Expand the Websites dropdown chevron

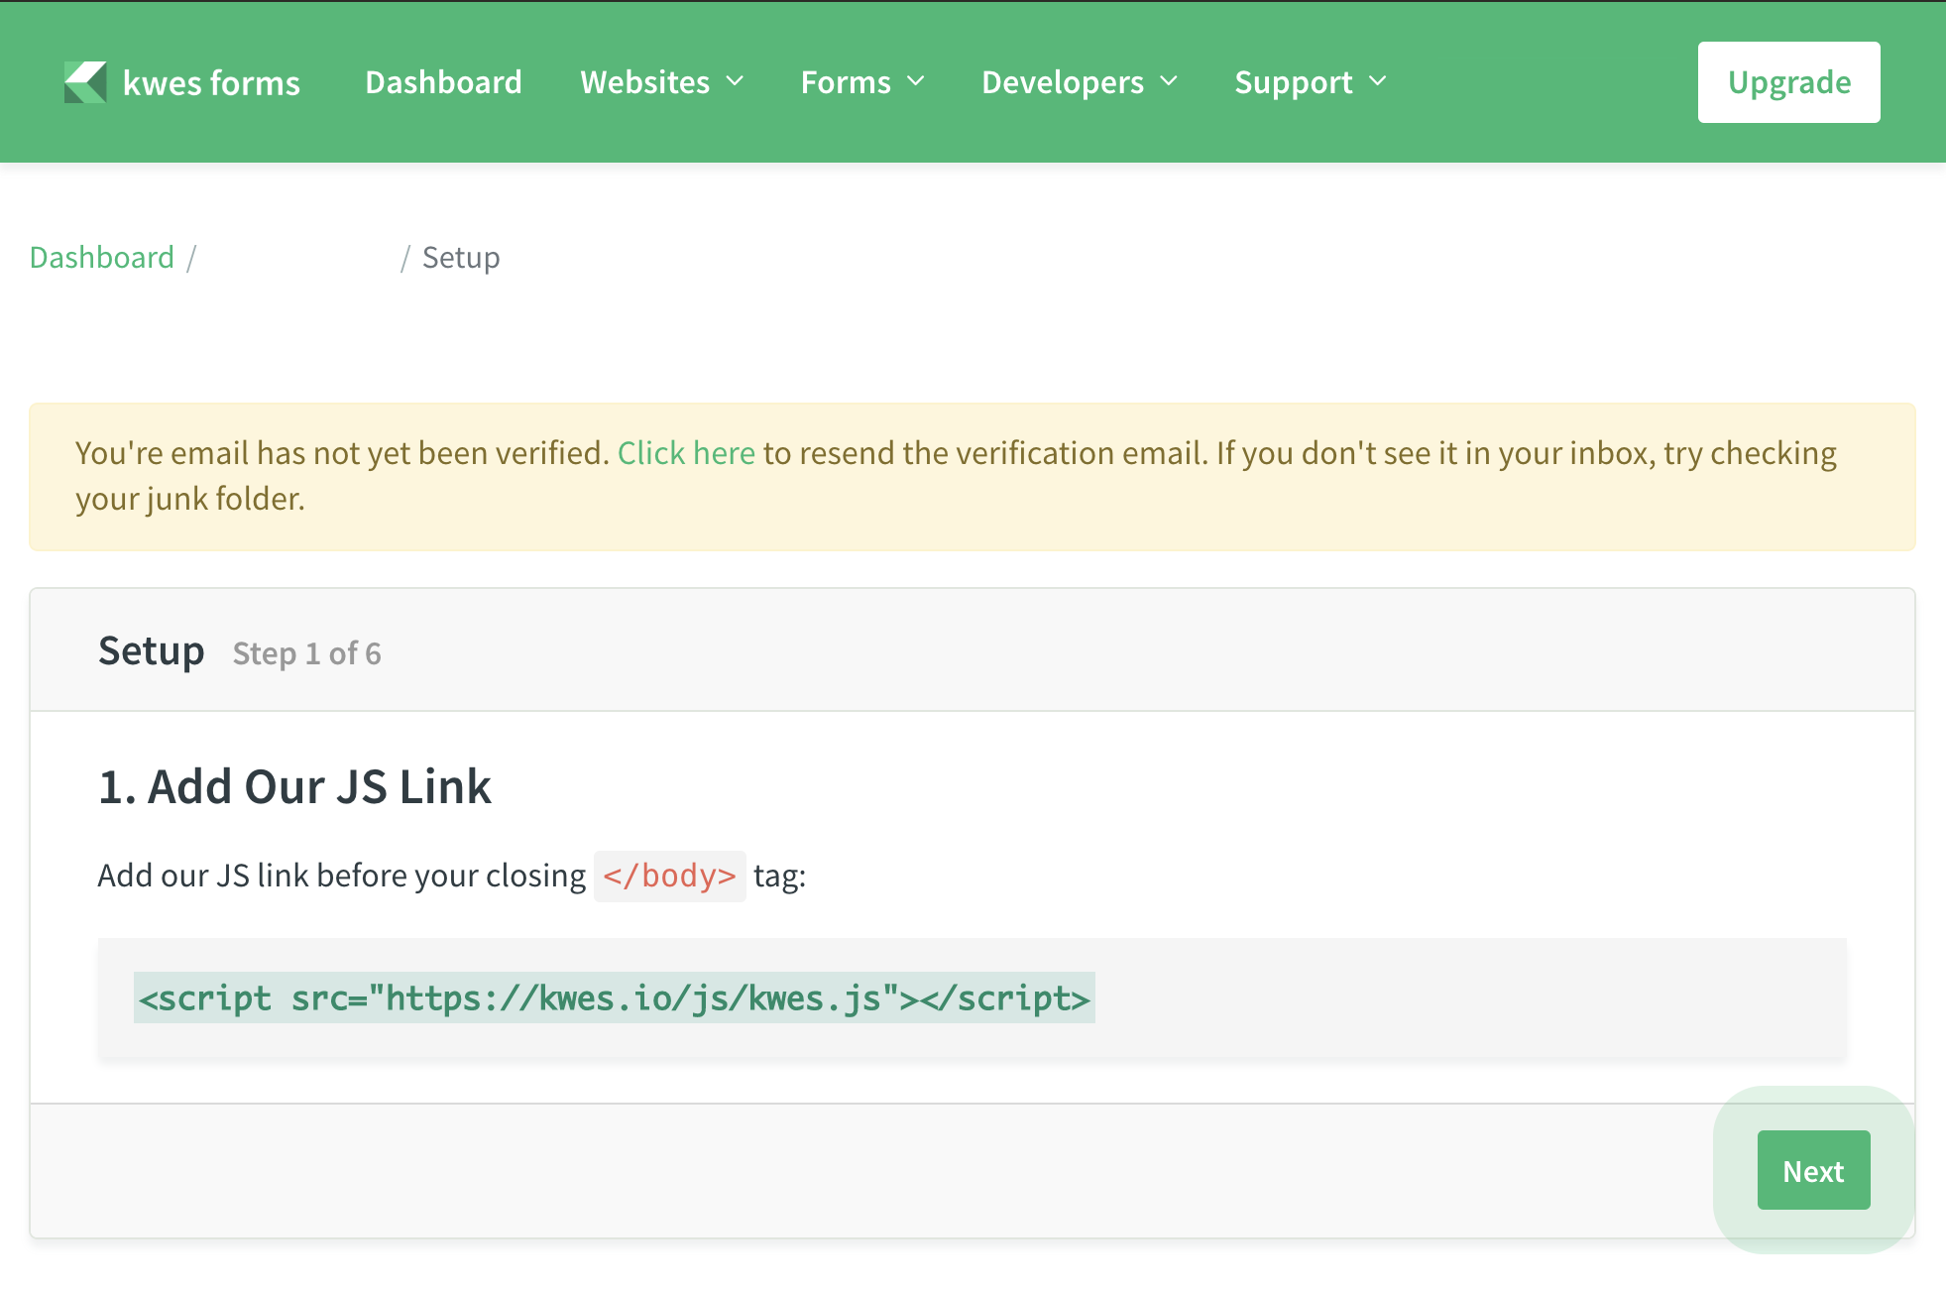pos(735,81)
